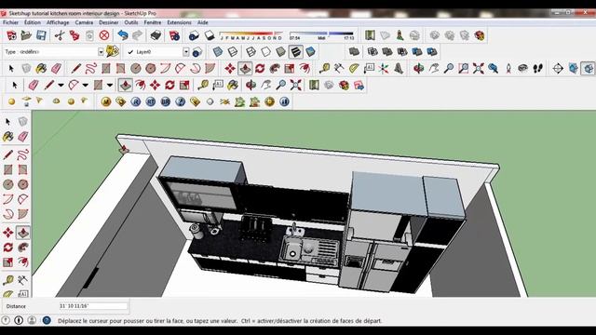Screen dimensions: 596x335
Task: Open the Extensions menu
Action: point(179,22)
